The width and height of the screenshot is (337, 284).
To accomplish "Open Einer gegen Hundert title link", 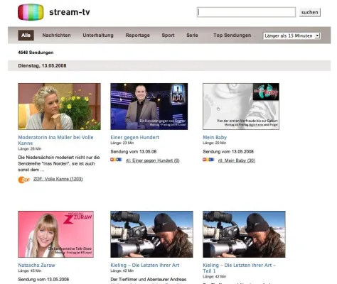I will (135, 137).
